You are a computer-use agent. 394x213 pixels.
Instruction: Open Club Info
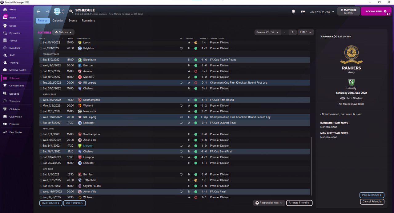[x=16, y=109]
